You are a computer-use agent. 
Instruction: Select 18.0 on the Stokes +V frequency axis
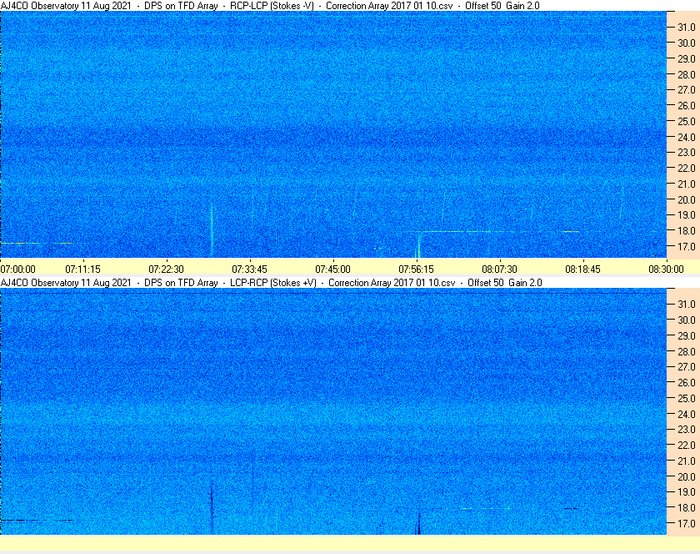687,507
